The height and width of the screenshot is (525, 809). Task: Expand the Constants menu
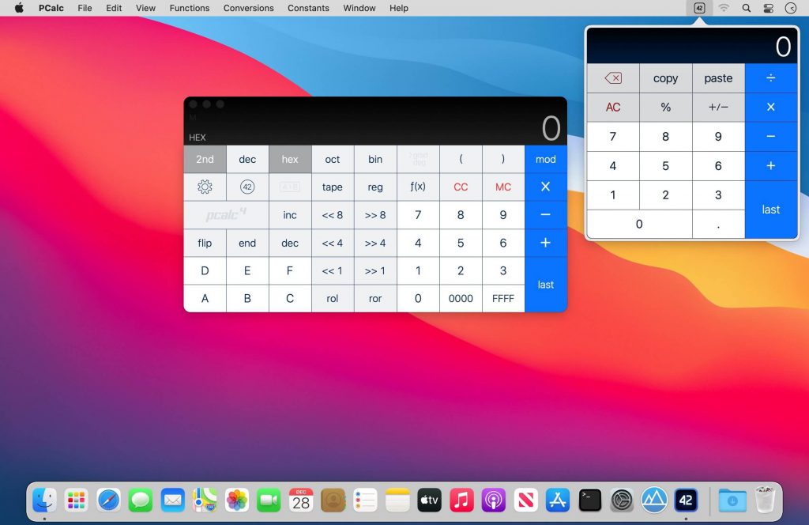pos(307,8)
